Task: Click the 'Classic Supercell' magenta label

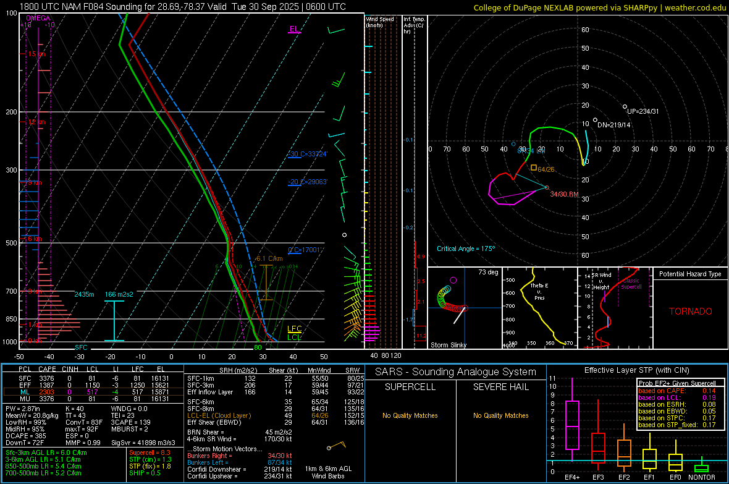Action: (x=631, y=284)
